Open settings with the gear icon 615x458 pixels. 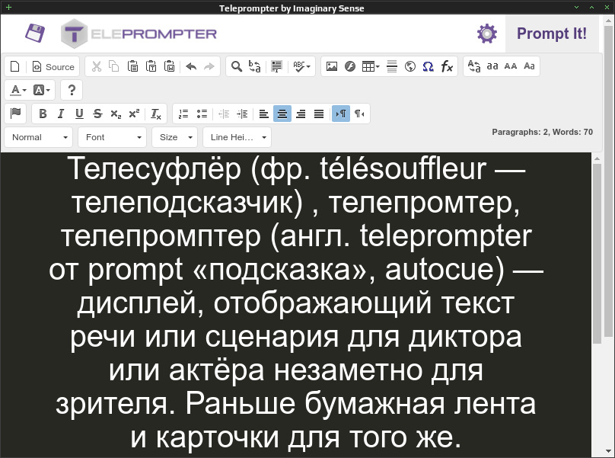pos(486,34)
